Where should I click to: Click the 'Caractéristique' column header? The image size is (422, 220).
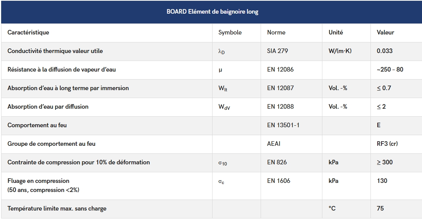click(x=28, y=33)
